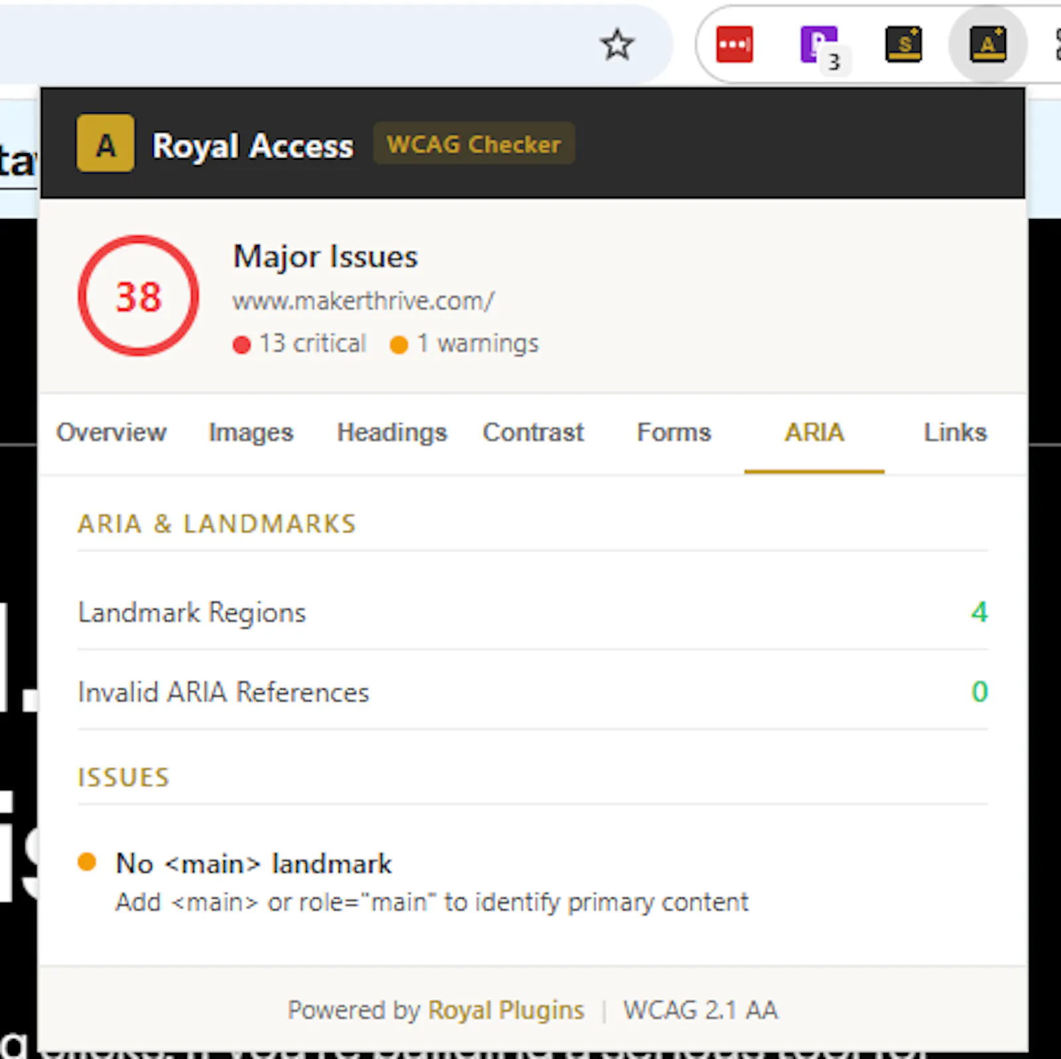Click the WCAG 2.1 AA footer text
The height and width of the screenshot is (1059, 1061).
point(700,1010)
